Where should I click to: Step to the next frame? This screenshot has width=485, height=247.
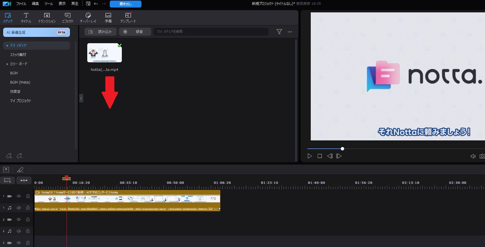pos(339,156)
